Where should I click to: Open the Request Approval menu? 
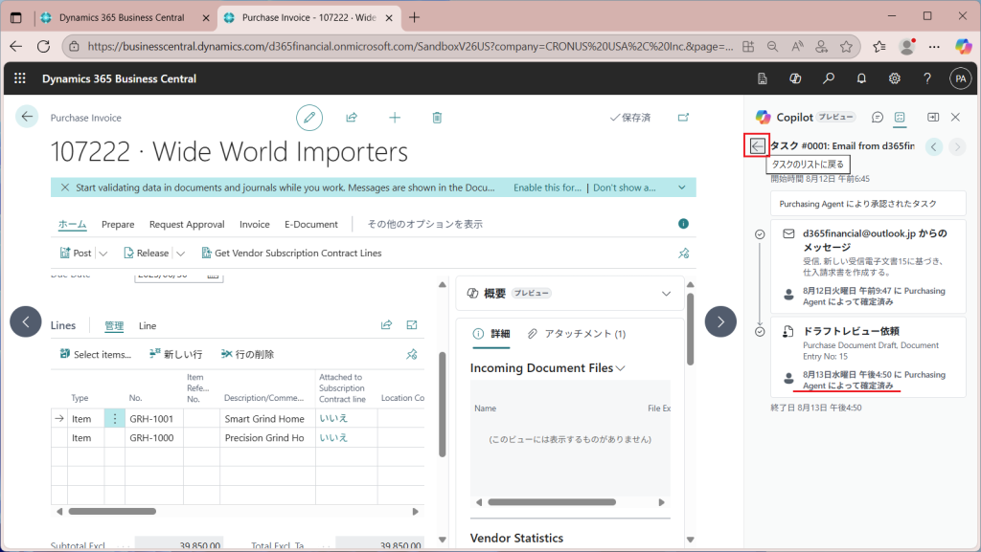(187, 224)
